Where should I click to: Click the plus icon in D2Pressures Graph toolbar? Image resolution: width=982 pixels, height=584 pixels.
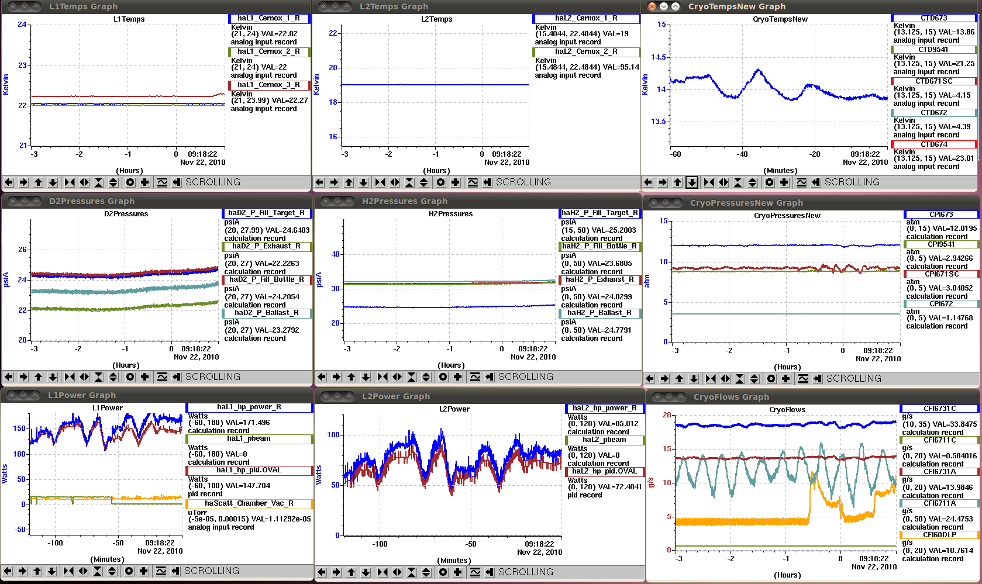(x=145, y=377)
